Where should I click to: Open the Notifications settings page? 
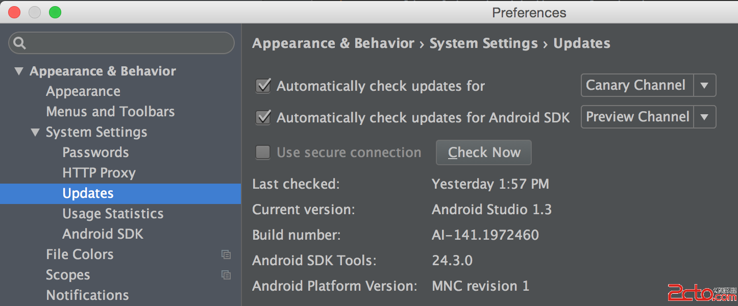click(x=87, y=295)
